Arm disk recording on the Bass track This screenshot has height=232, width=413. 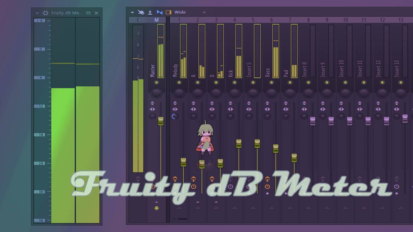pyautogui.click(x=267, y=179)
